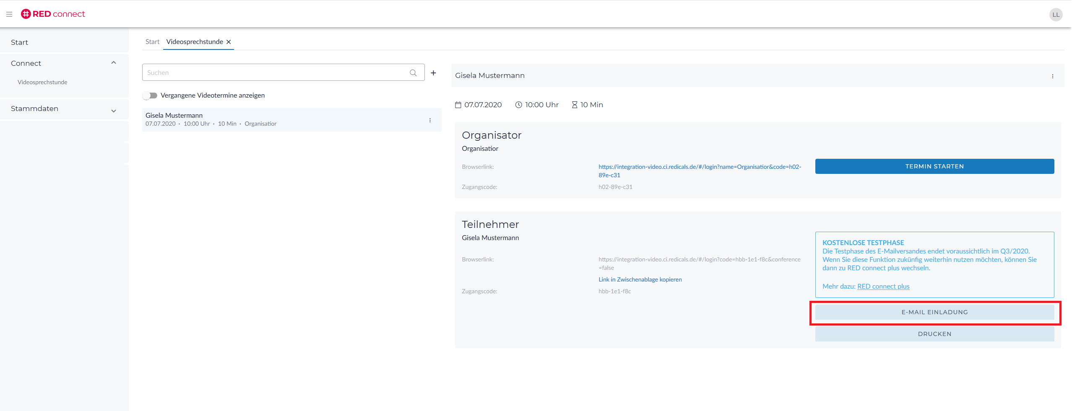The width and height of the screenshot is (1072, 411).
Task: Click the search magnifier icon
Action: [413, 73]
